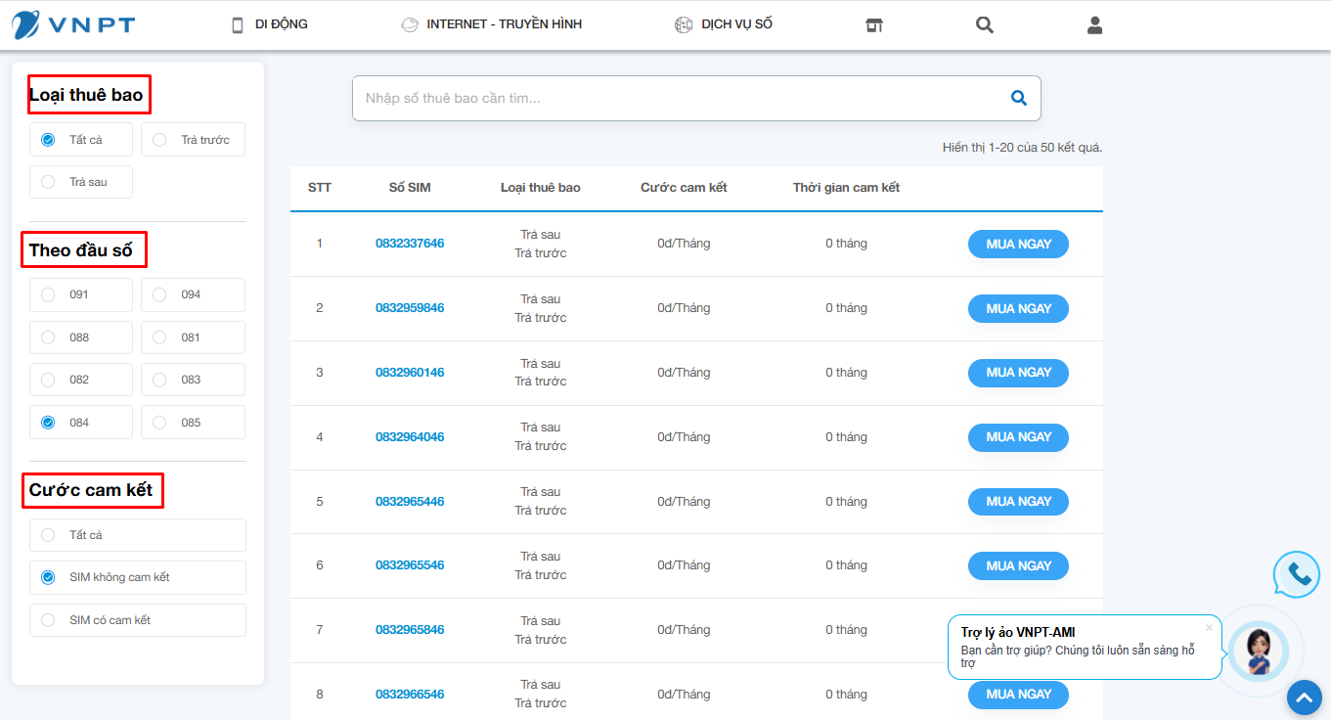The width and height of the screenshot is (1331, 720).
Task: Select the Trả trước subscription type
Action: 193,140
